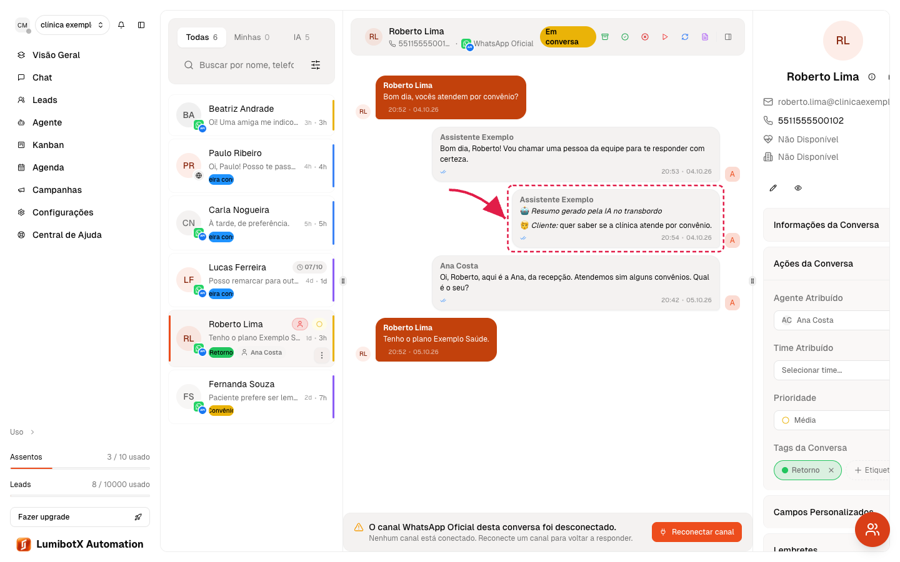Toggle the right details panel from chat header

[x=728, y=37]
